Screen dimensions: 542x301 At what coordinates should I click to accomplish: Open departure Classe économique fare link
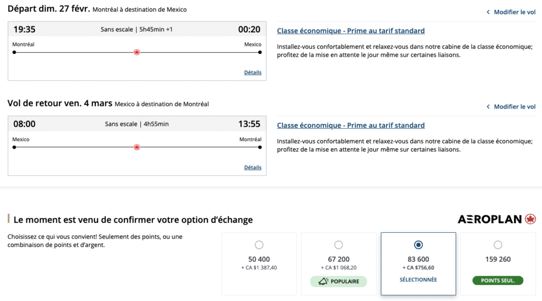pyautogui.click(x=350, y=31)
